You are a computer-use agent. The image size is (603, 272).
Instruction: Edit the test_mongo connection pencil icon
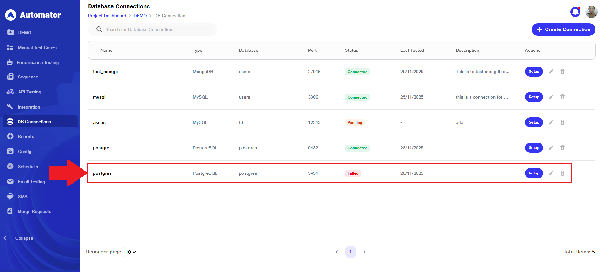click(x=551, y=72)
